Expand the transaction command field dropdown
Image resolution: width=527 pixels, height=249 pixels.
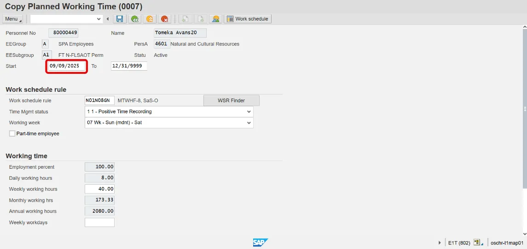click(x=98, y=19)
